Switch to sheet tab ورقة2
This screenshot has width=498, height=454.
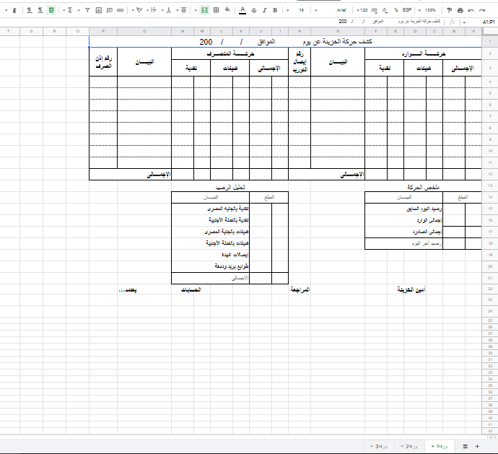(409, 446)
